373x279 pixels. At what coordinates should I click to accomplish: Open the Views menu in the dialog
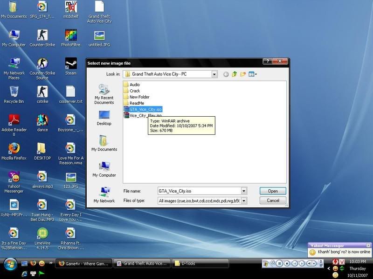pos(252,74)
